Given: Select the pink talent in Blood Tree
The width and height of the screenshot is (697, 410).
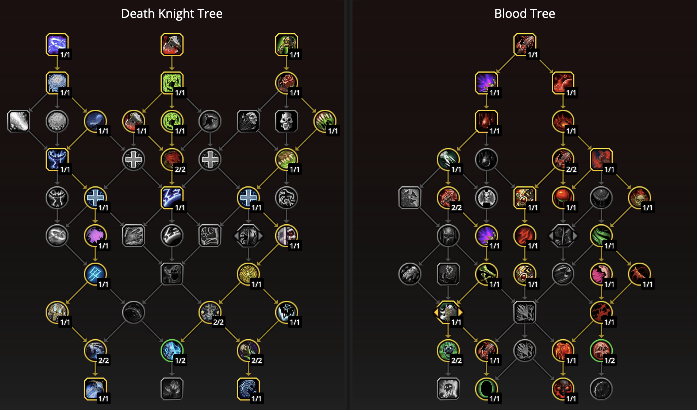Looking at the screenshot, I should [x=601, y=274].
